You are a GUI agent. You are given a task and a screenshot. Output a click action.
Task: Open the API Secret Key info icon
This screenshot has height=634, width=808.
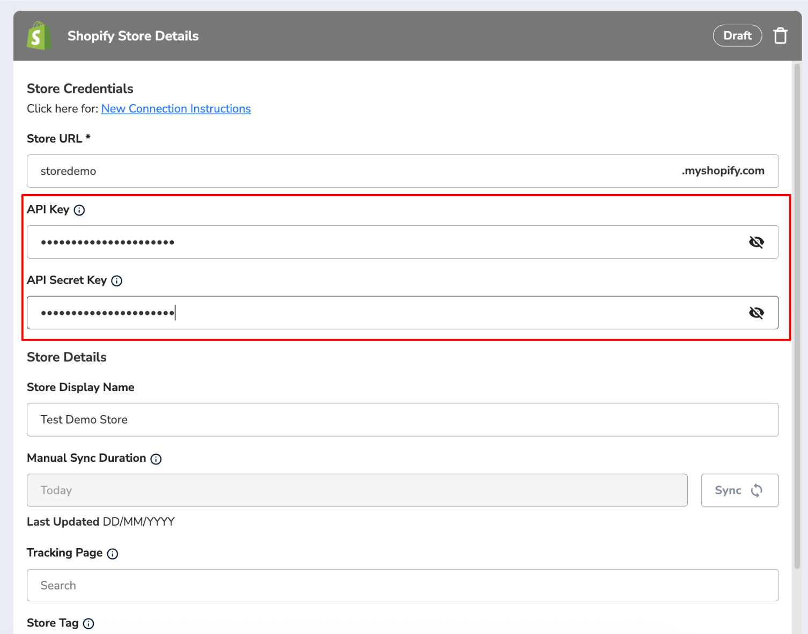[116, 281]
